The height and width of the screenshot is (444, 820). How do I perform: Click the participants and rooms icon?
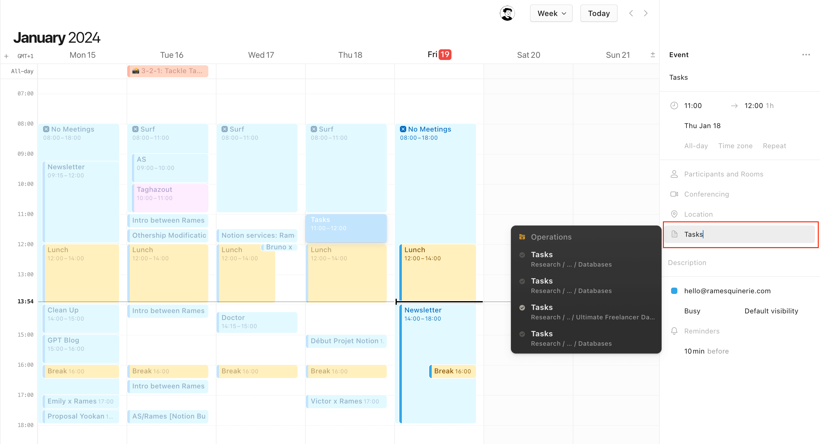(x=674, y=173)
